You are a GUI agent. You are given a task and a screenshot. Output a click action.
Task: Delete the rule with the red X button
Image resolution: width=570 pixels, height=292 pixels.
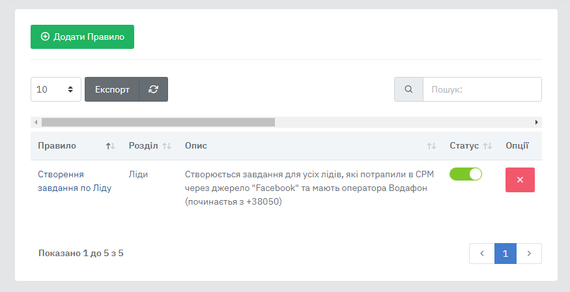tap(520, 180)
